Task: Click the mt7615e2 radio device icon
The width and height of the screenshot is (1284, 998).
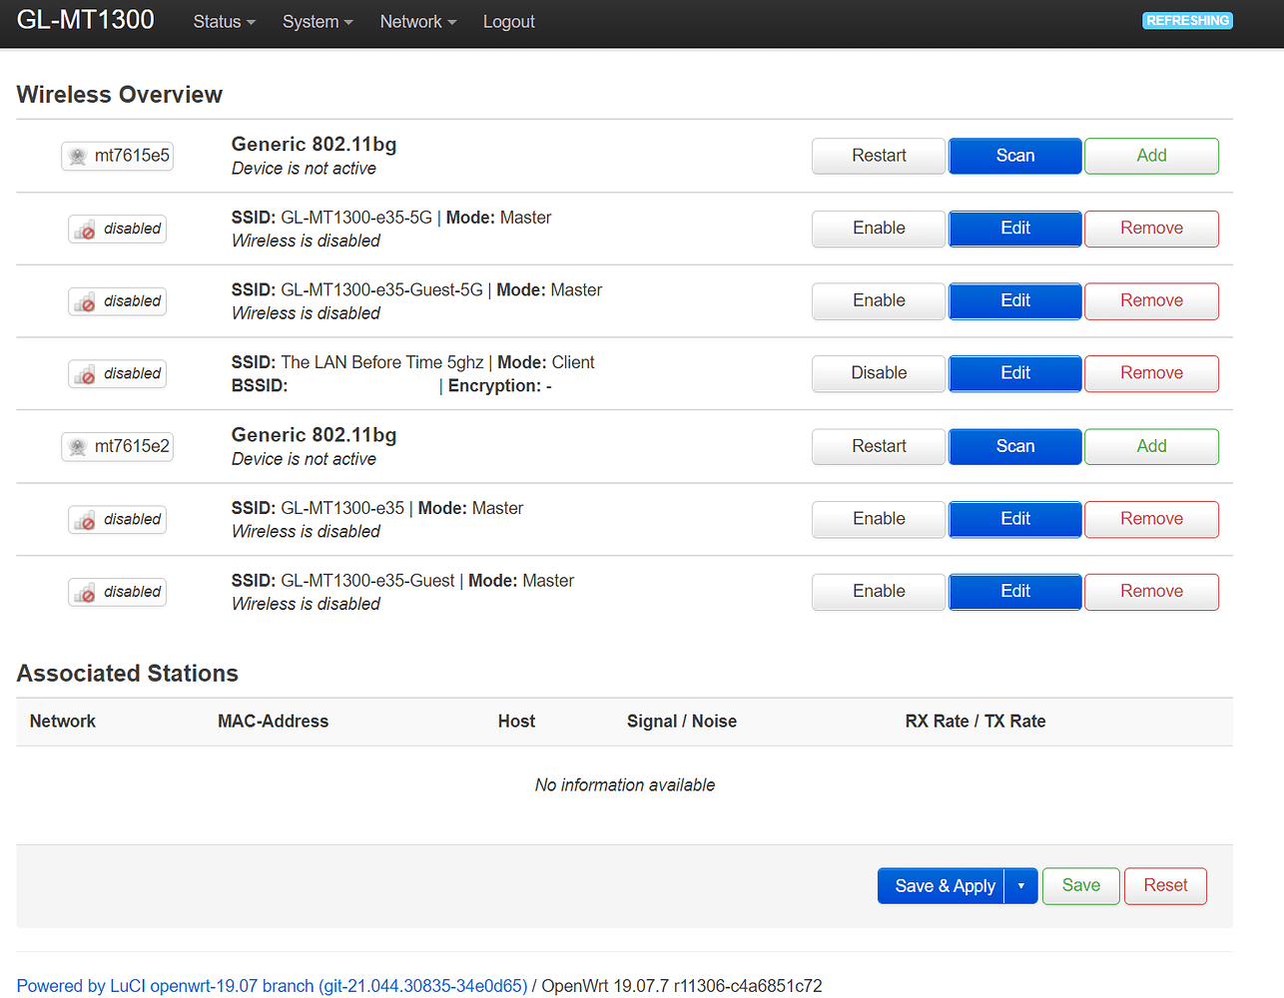Action: click(117, 446)
